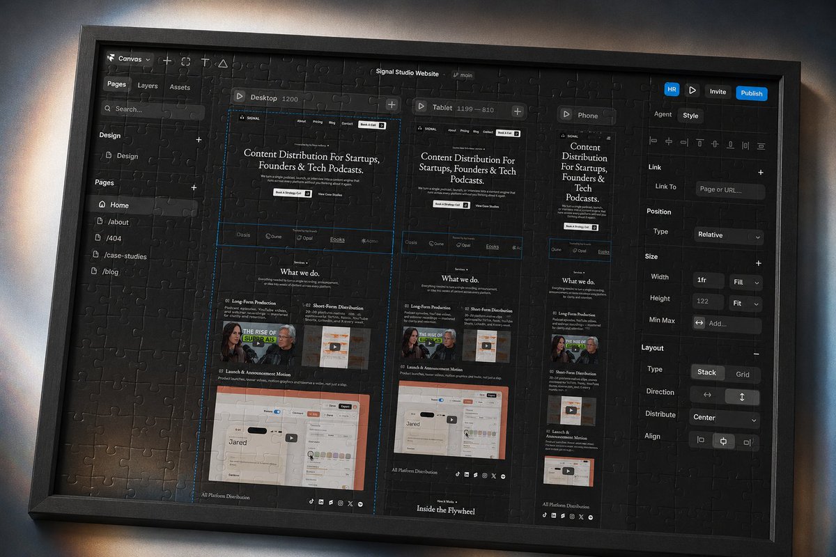836x557 pixels.
Task: Click the plus beside the Size section
Action: [759, 263]
